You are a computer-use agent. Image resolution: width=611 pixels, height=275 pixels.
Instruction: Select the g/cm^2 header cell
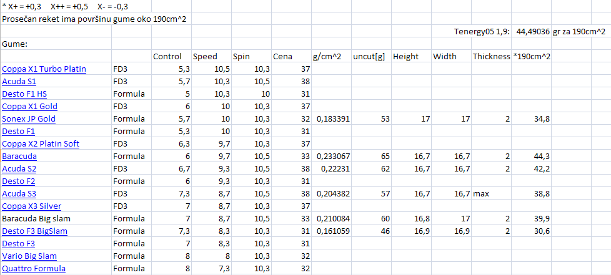331,57
